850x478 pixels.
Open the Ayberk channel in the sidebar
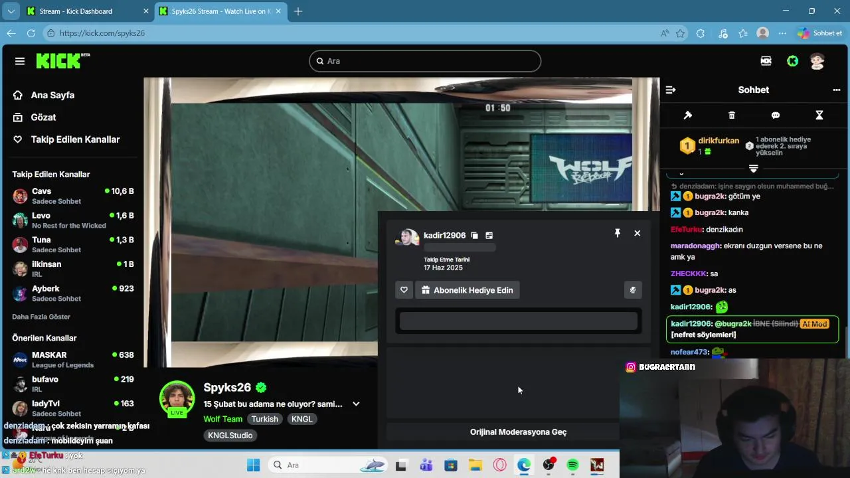pos(73,293)
